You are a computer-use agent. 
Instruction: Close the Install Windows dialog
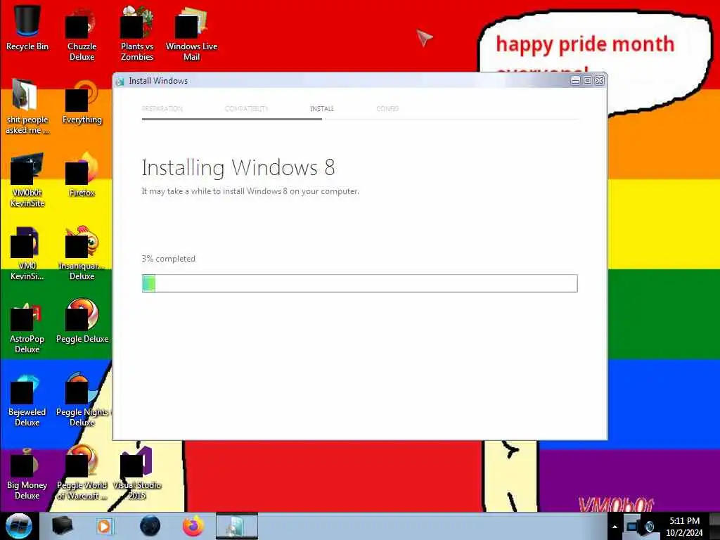[599, 81]
